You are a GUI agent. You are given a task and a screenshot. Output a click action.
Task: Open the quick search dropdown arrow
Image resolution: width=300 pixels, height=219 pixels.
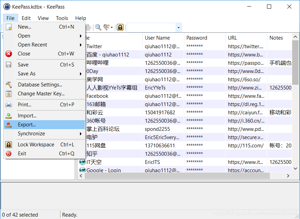click(x=178, y=28)
